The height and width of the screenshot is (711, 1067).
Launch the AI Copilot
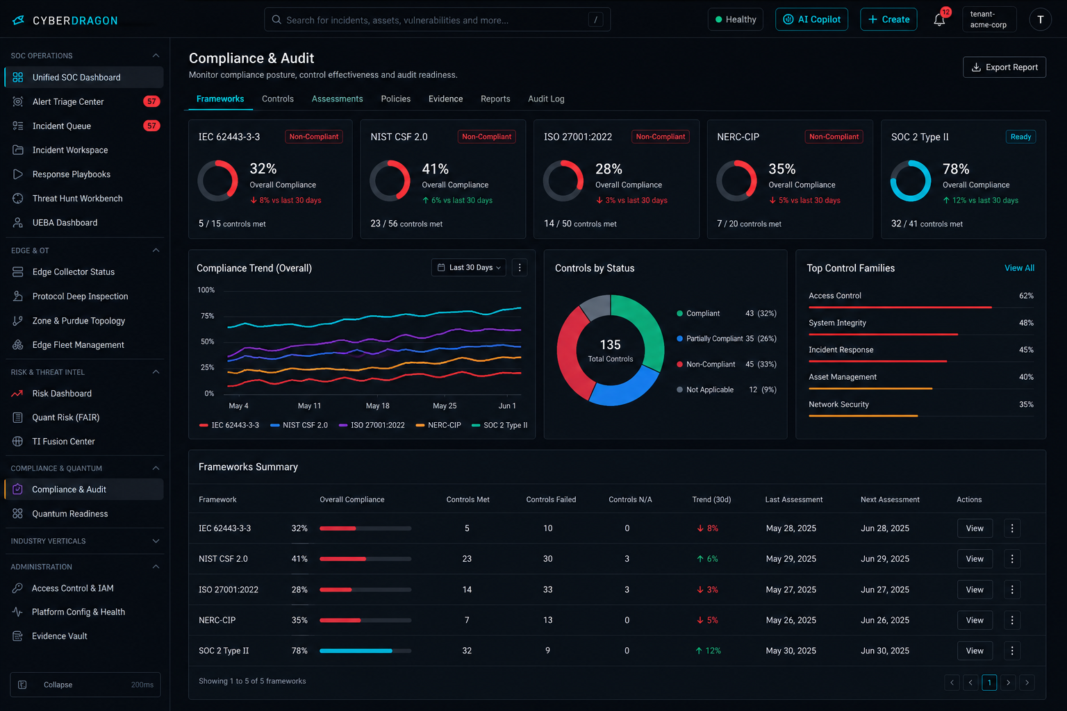tap(812, 19)
